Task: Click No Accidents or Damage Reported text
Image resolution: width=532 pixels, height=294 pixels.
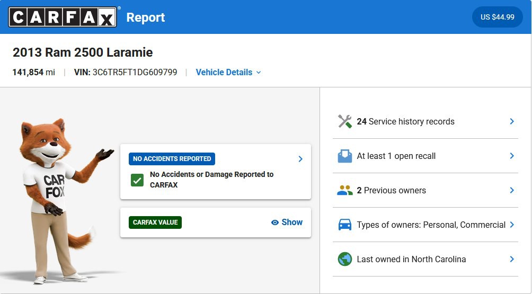Action: (212, 180)
